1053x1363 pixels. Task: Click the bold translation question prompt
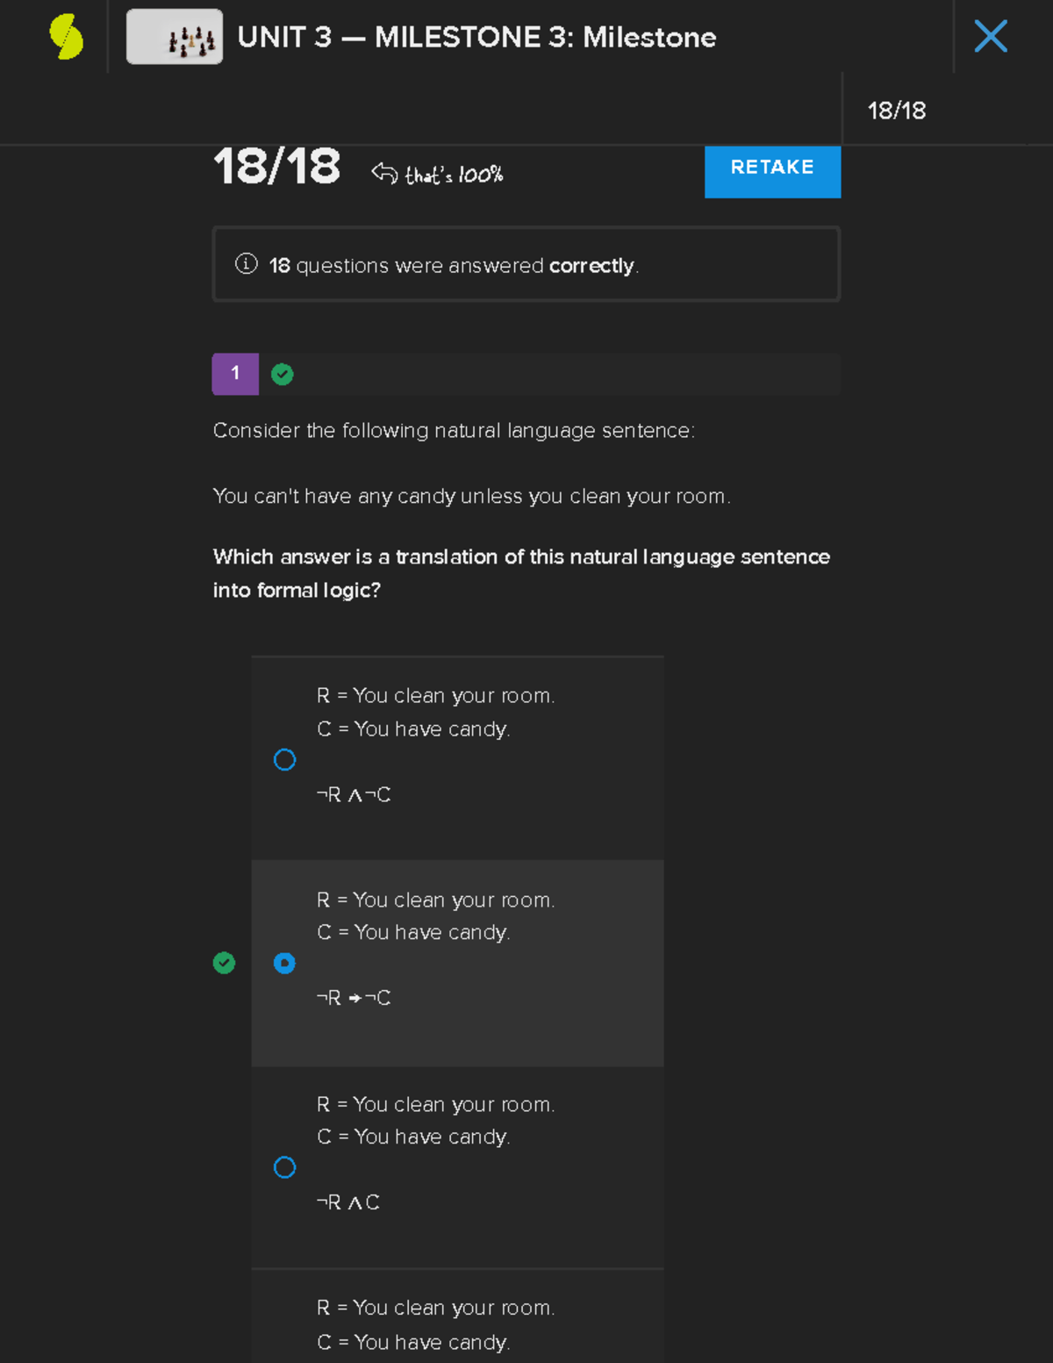[x=520, y=573]
